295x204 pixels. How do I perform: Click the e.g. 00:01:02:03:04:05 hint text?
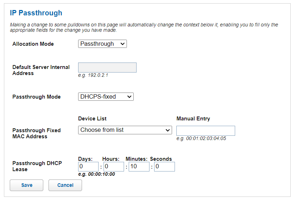pyautogui.click(x=201, y=139)
